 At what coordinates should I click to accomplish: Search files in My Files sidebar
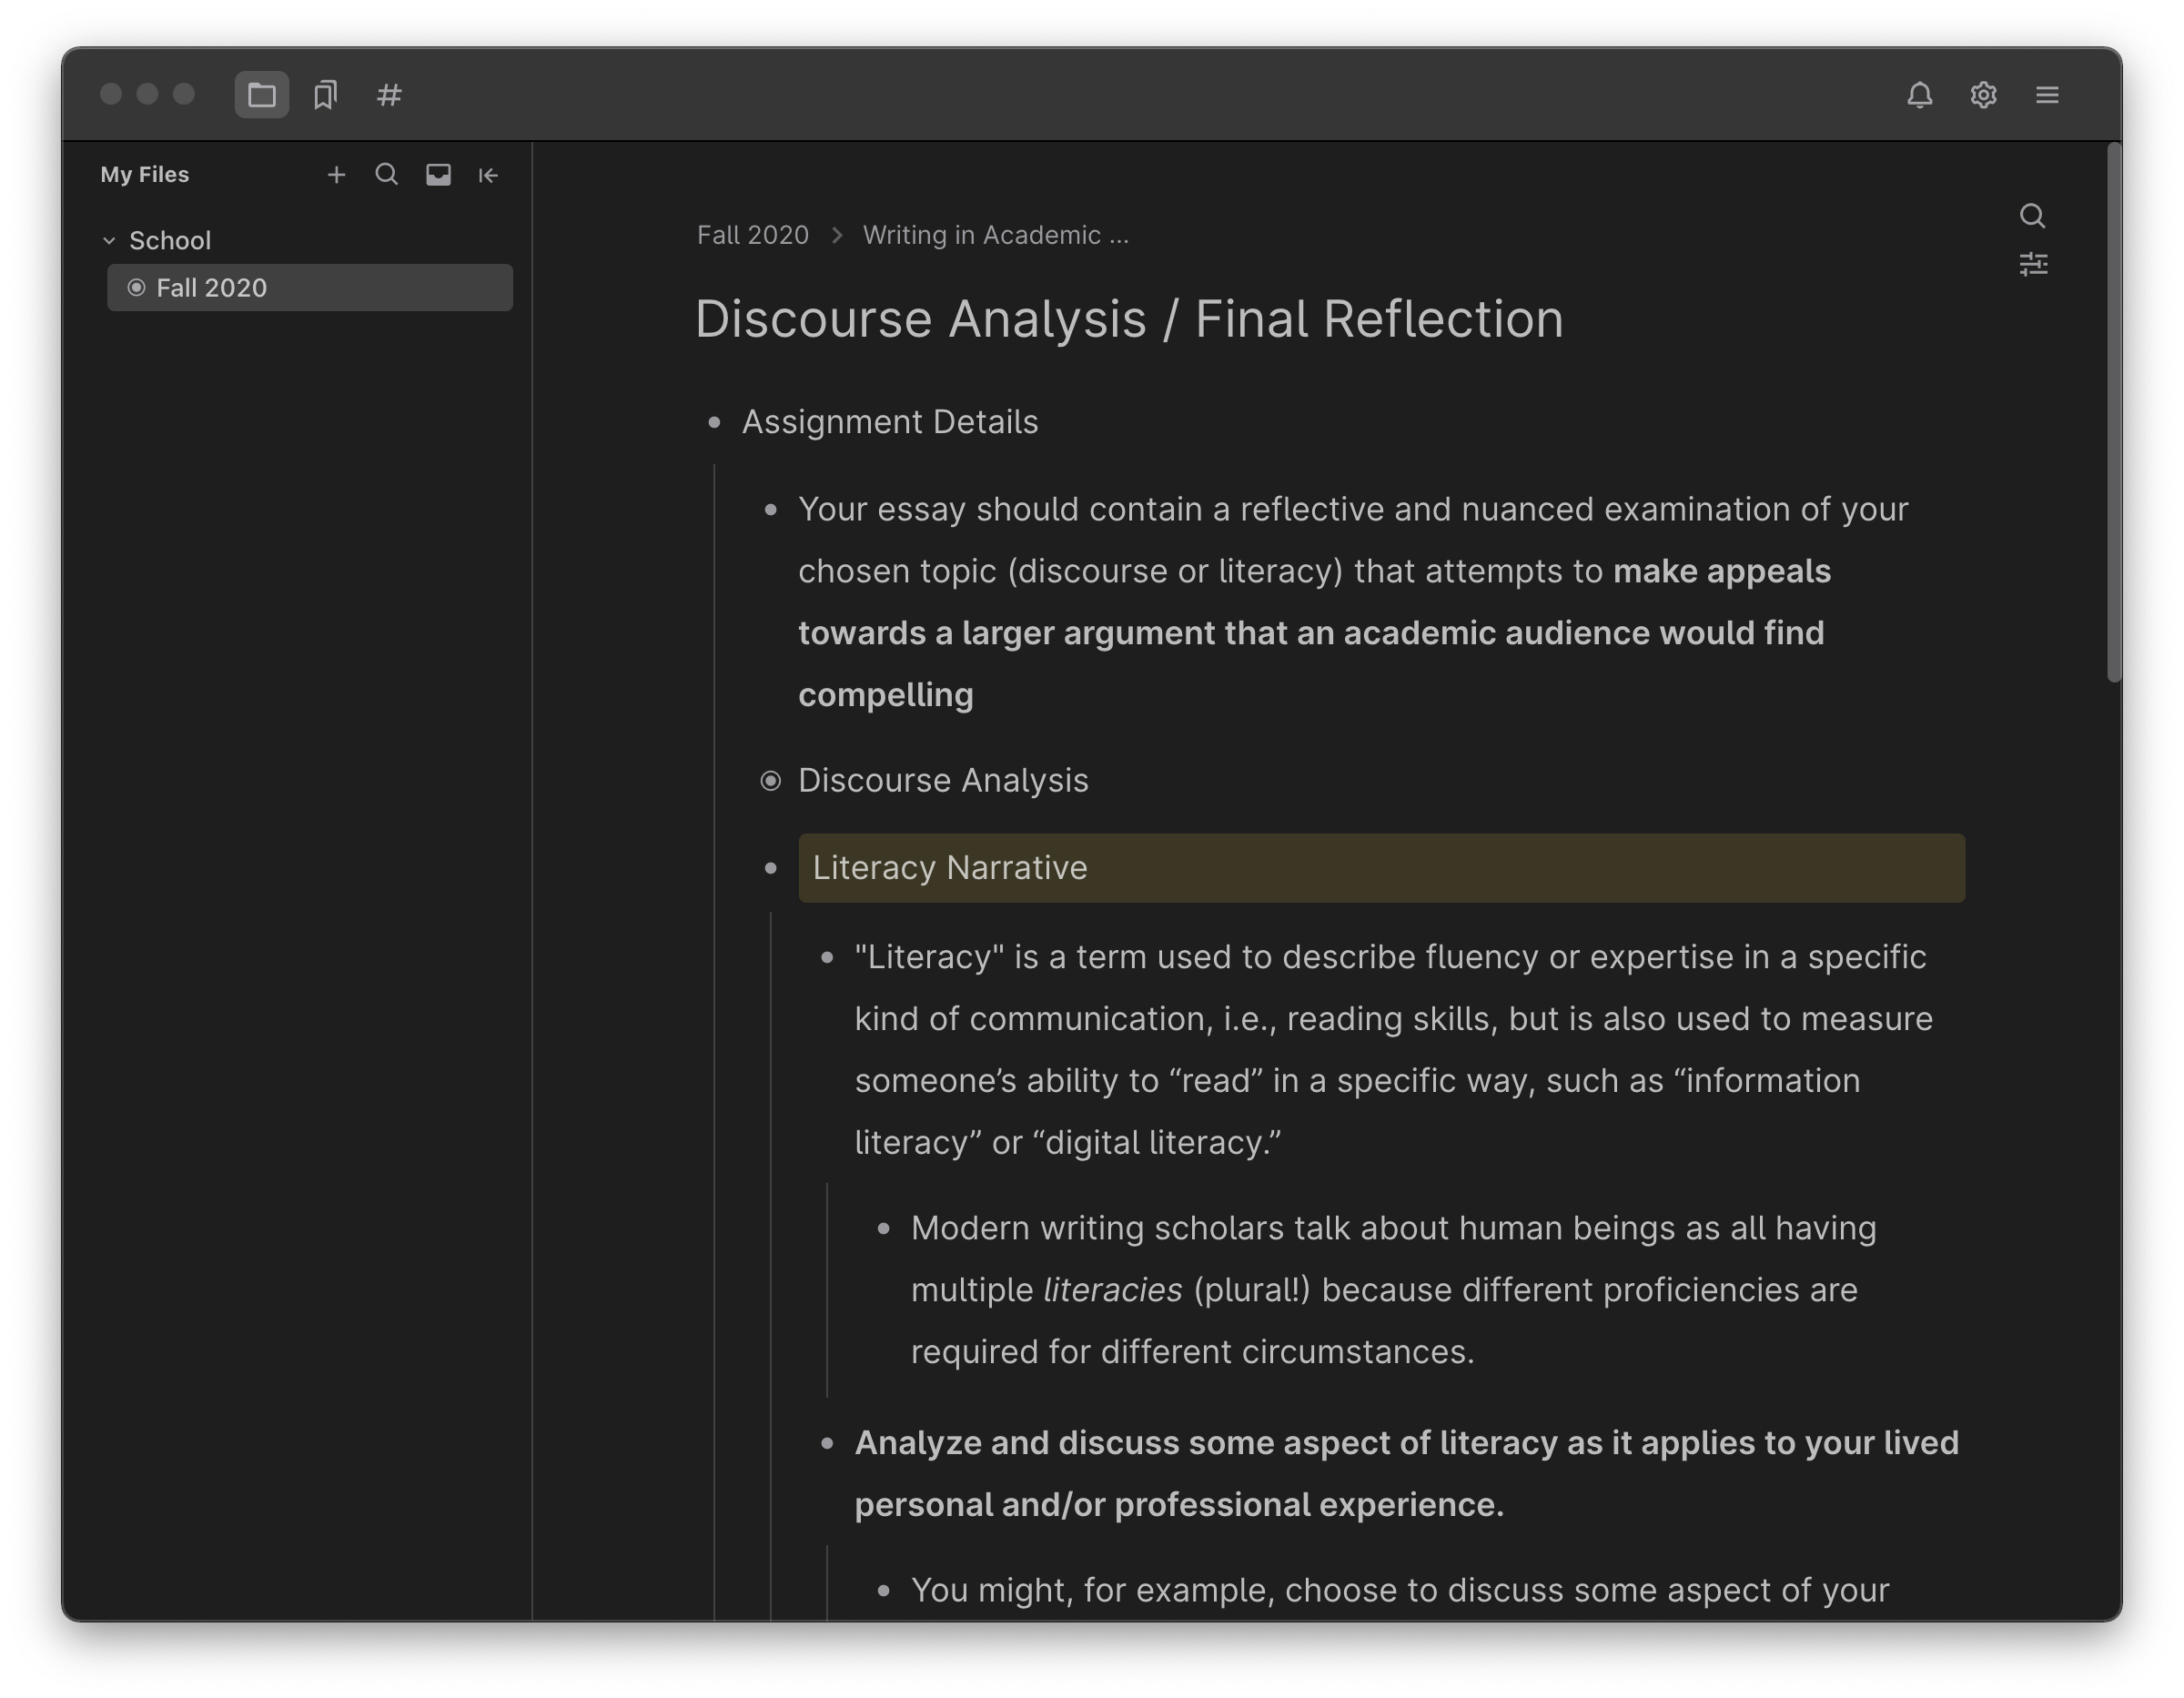click(386, 175)
